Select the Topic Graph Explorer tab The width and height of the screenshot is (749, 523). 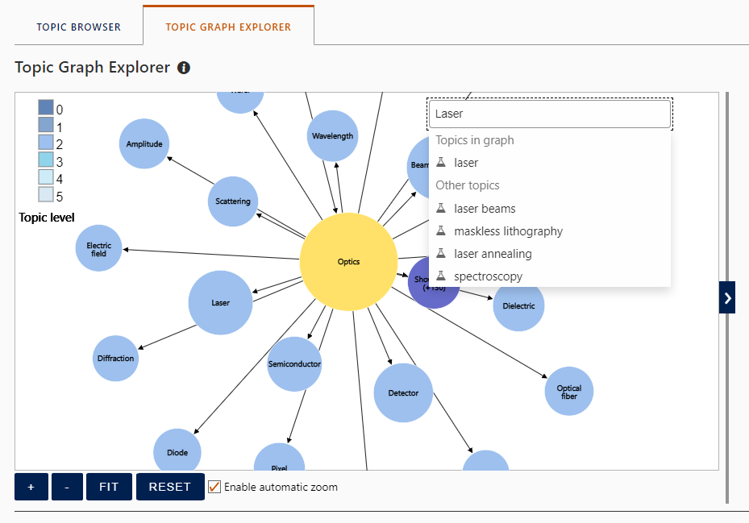pos(228,27)
